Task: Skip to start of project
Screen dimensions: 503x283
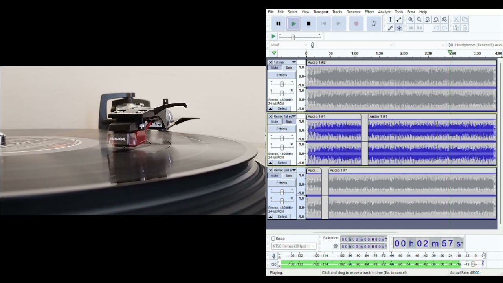Action: [x=324, y=24]
